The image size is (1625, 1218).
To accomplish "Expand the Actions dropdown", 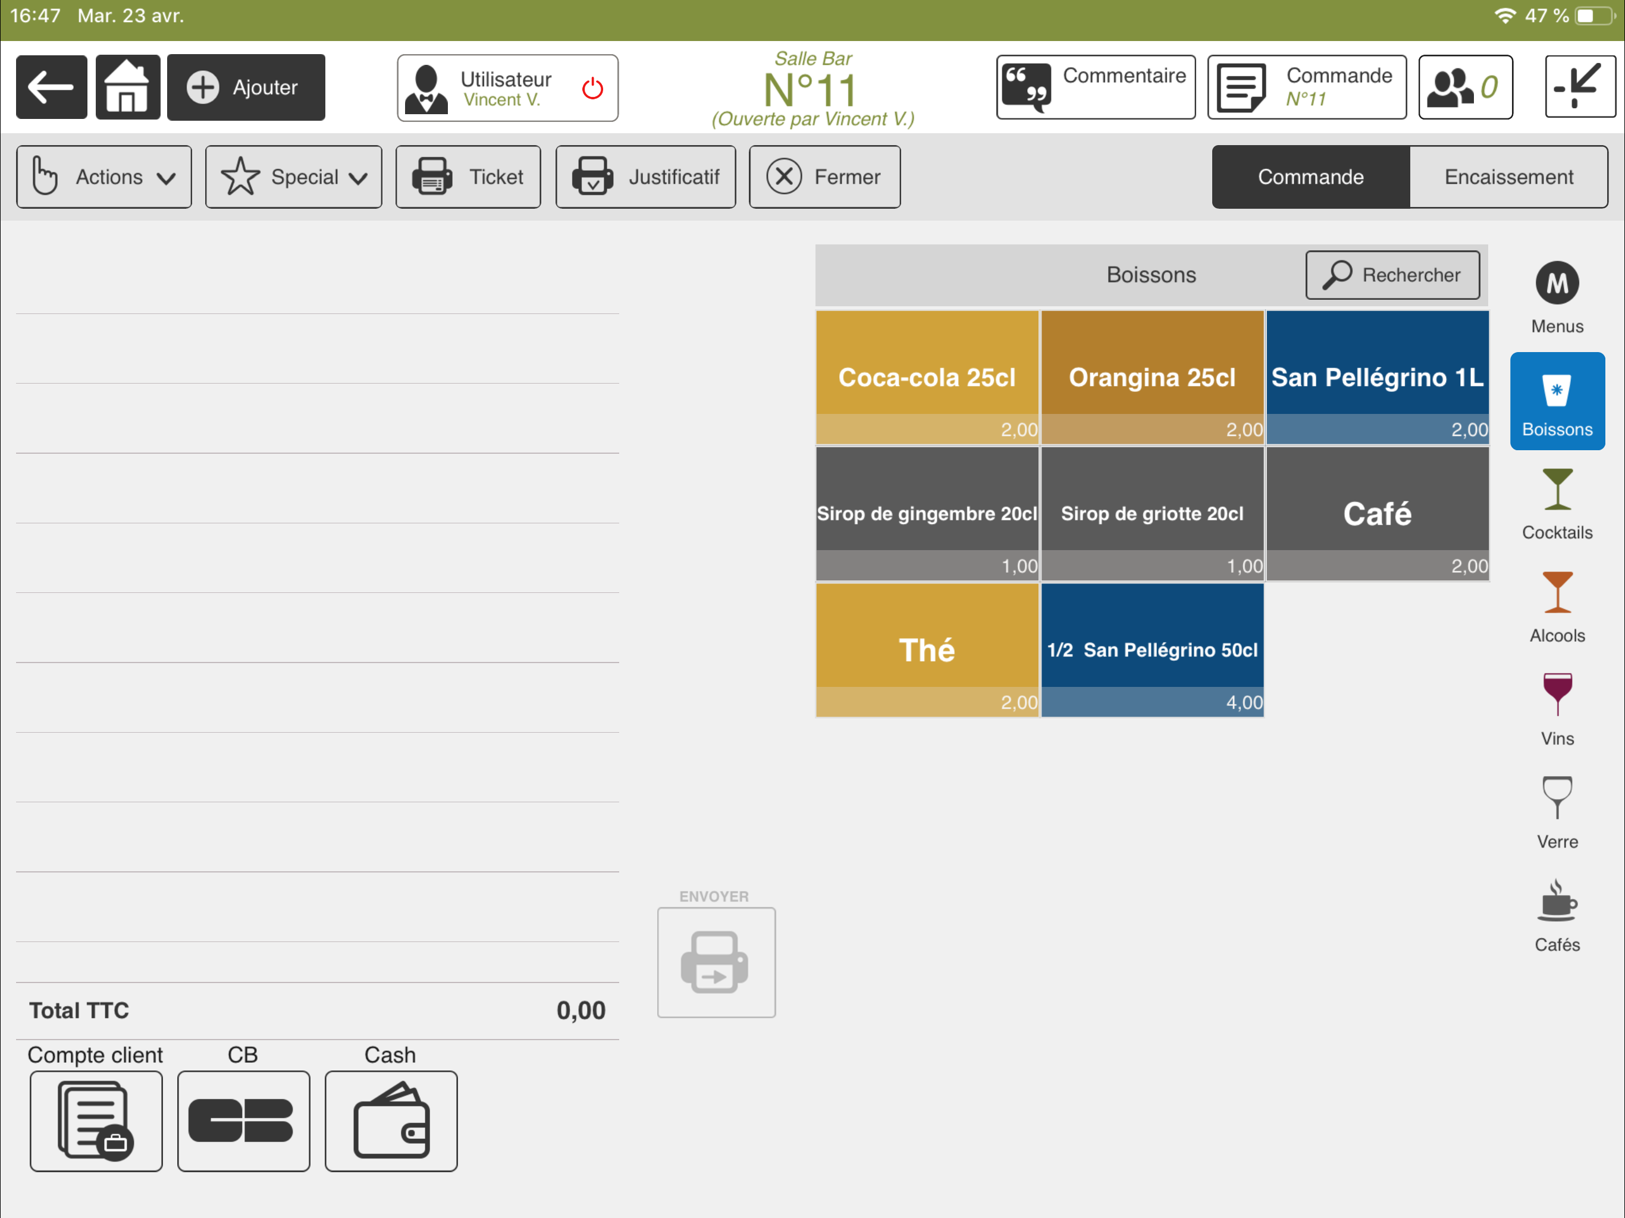I will pyautogui.click(x=104, y=177).
